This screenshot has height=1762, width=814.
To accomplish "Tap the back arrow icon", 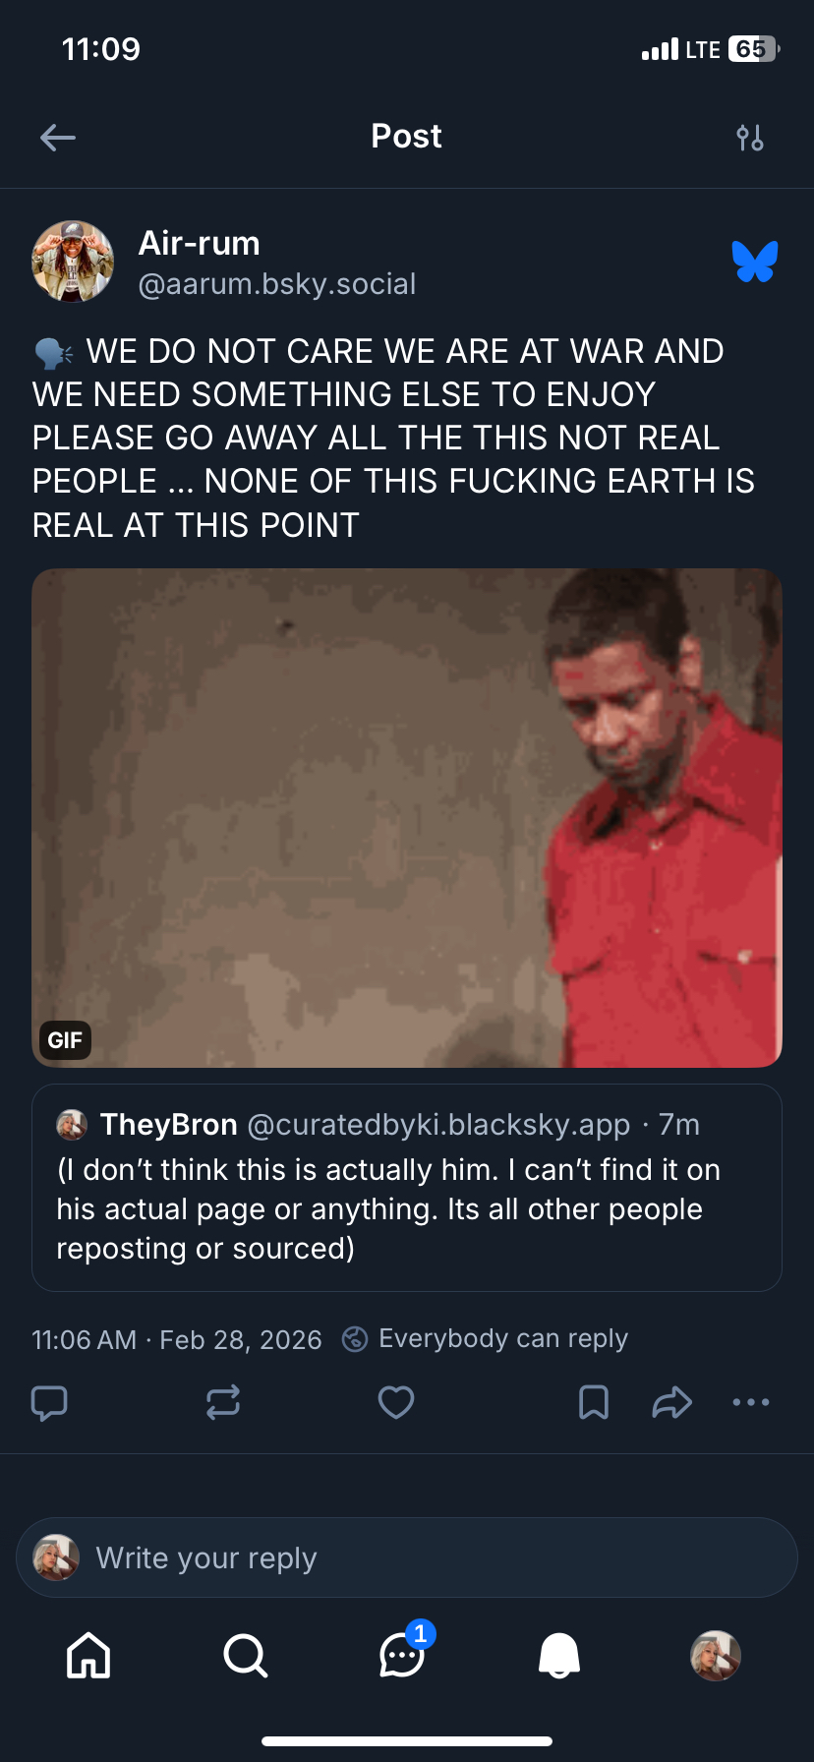I will 58,138.
